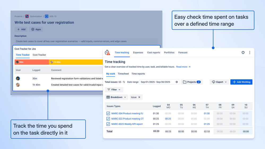Screen dimensions: 265x149
Task: Open the Expenses tab
Action: [138, 52]
